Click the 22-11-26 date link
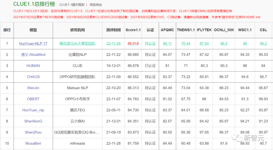The width and height of the screenshot is (273, 150). click(x=113, y=44)
